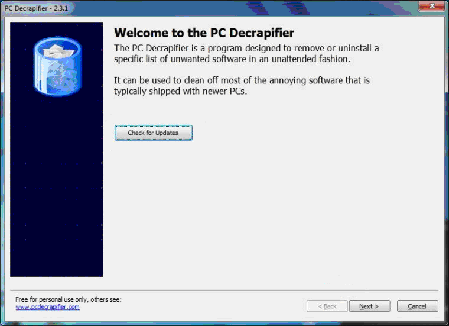Cancel the PC Decrapifier wizard
Screen dimensions: 449x326
click(417, 306)
